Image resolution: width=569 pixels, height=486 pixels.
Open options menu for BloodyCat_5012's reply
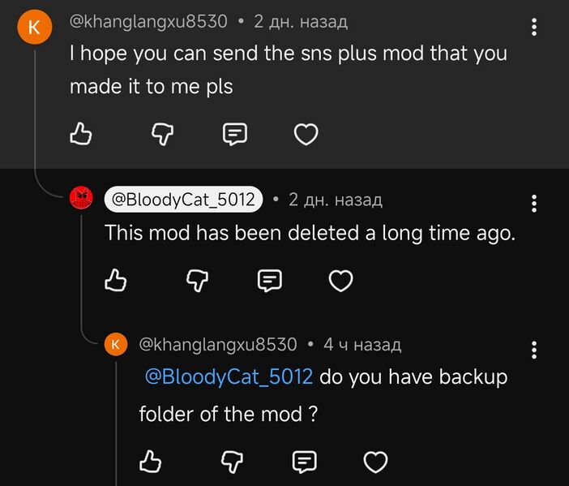point(534,204)
